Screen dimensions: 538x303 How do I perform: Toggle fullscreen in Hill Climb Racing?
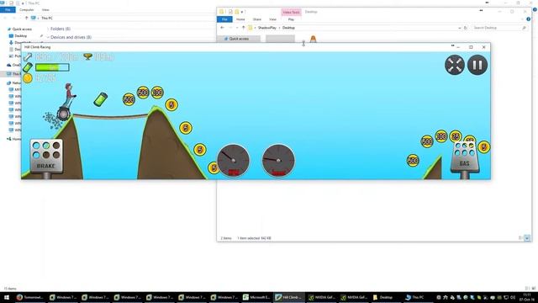[x=455, y=65]
